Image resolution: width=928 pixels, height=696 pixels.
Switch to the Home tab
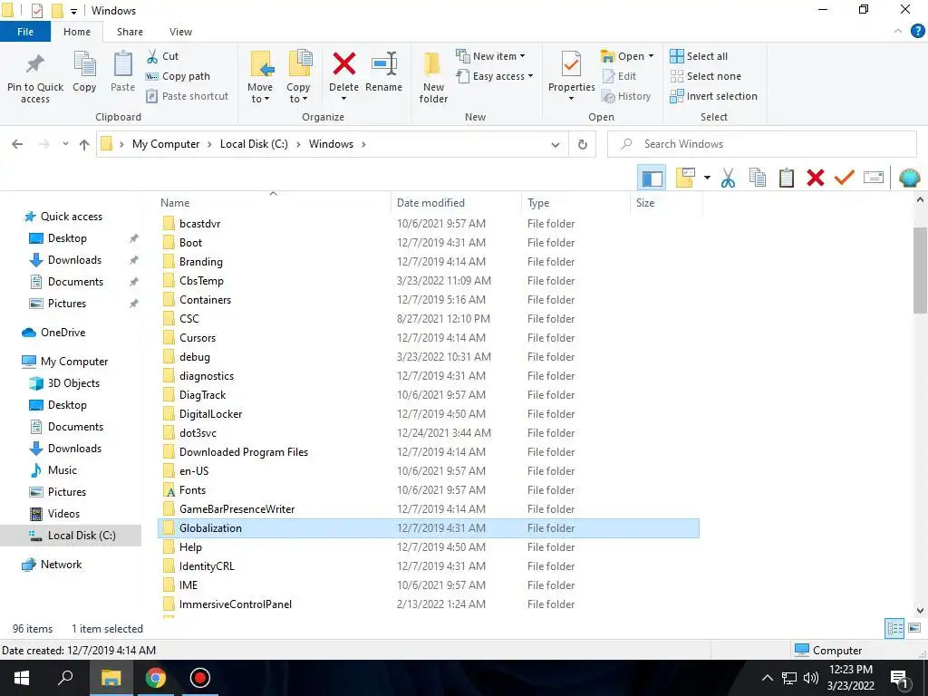[77, 32]
